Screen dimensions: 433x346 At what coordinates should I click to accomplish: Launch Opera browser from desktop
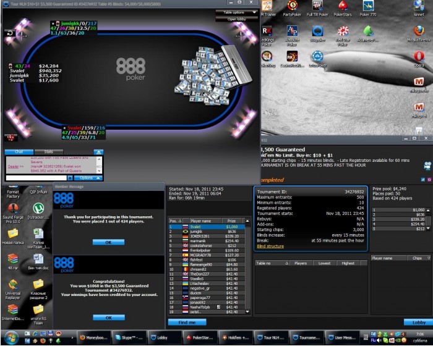[x=419, y=59]
